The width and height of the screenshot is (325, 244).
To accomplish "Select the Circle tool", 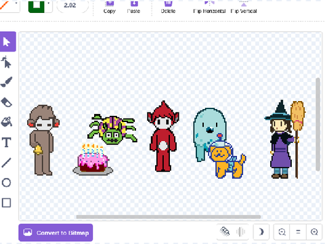I will click(x=6, y=182).
